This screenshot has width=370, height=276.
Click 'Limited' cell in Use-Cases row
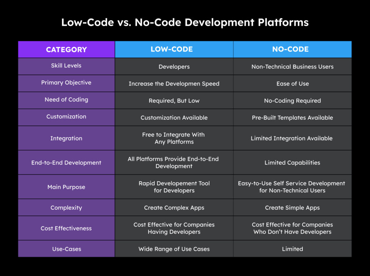pos(293,249)
